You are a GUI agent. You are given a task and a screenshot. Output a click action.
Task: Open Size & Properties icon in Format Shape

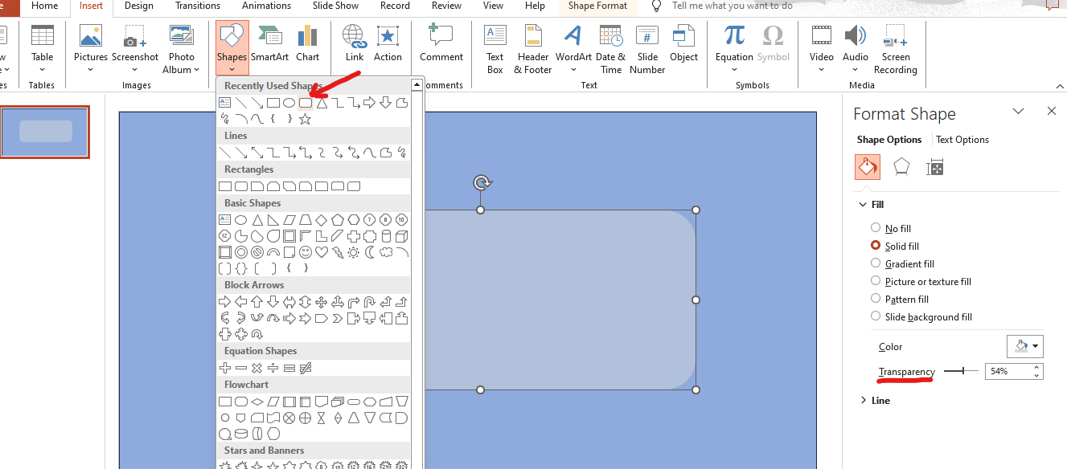point(934,167)
